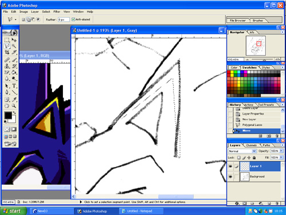Toggle the Anti-aliased checkbox

coord(73,19)
